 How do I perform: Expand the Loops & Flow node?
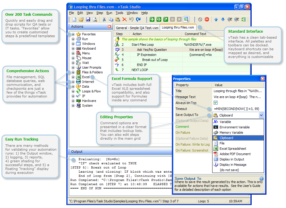73,91
